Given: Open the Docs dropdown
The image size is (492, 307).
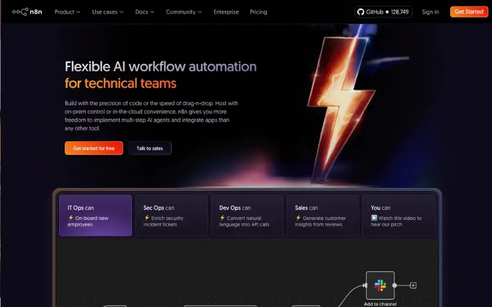Looking at the screenshot, I should 145,12.
